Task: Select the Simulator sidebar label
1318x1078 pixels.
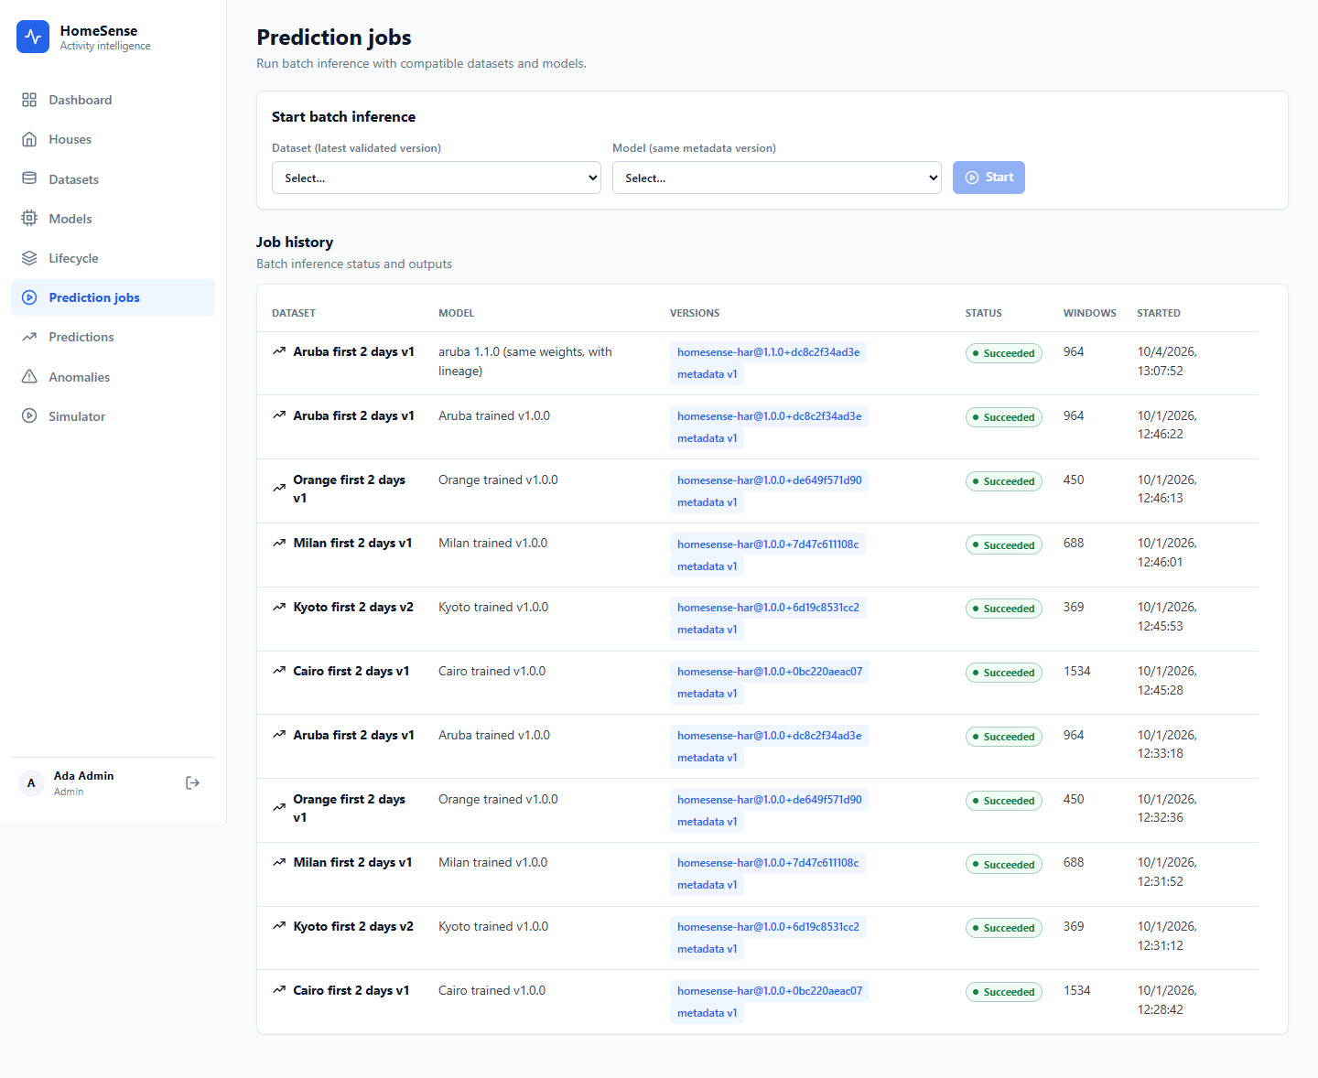Action: pos(77,416)
